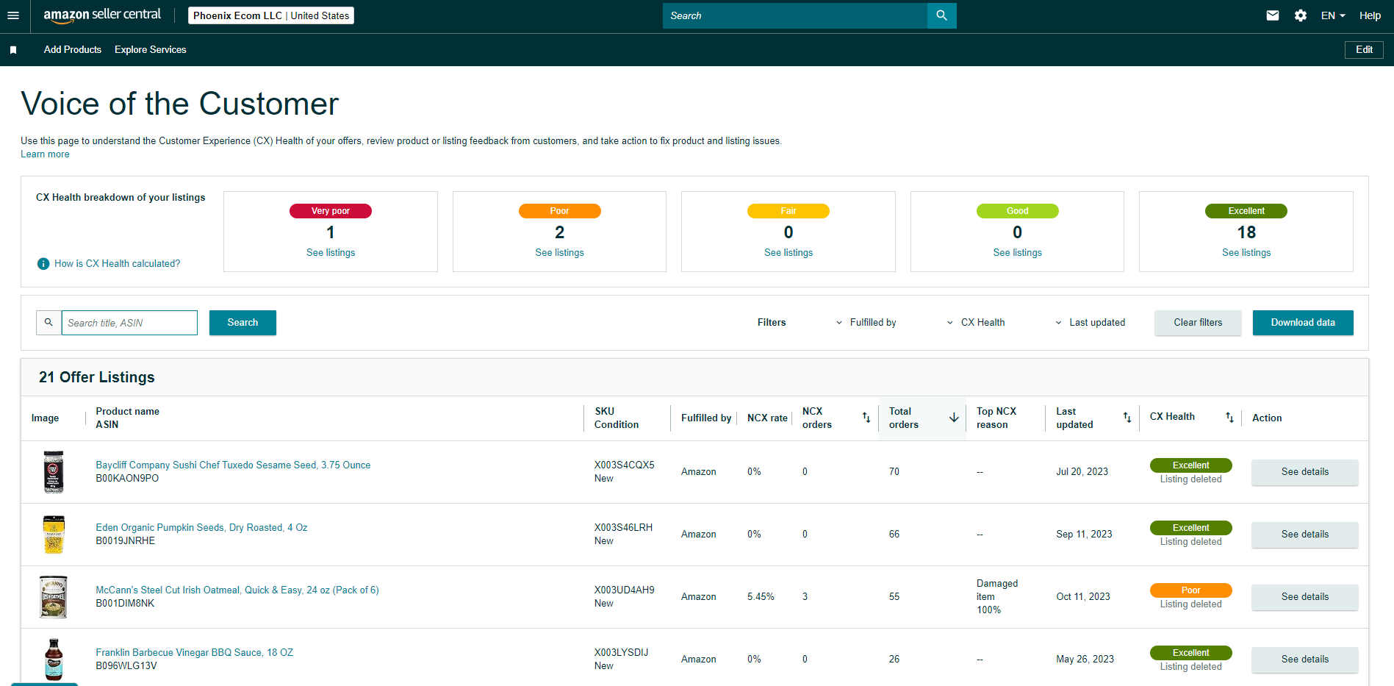See listings under Fair

pos(788,253)
